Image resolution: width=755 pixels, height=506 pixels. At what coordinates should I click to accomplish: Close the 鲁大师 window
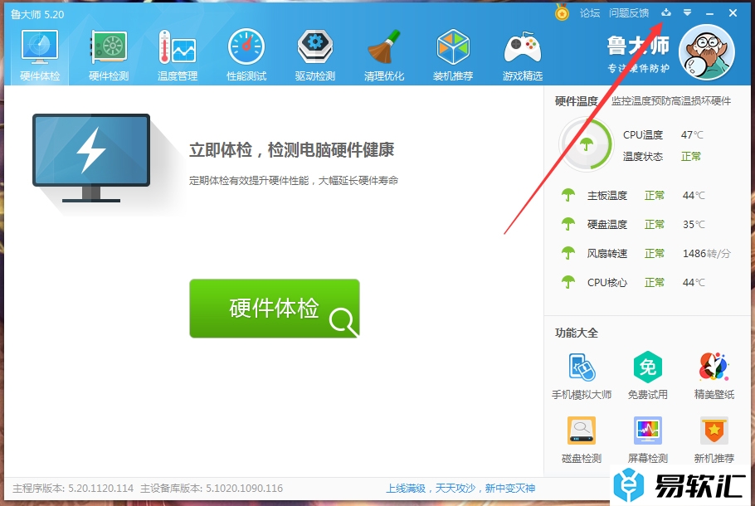click(733, 13)
